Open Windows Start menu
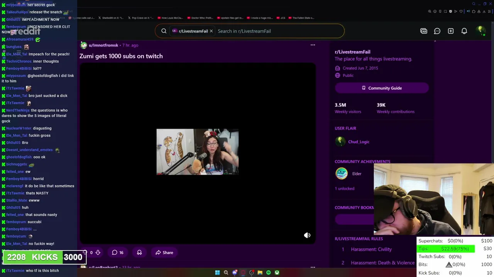Screen dimensions: 494x277 point(217,272)
